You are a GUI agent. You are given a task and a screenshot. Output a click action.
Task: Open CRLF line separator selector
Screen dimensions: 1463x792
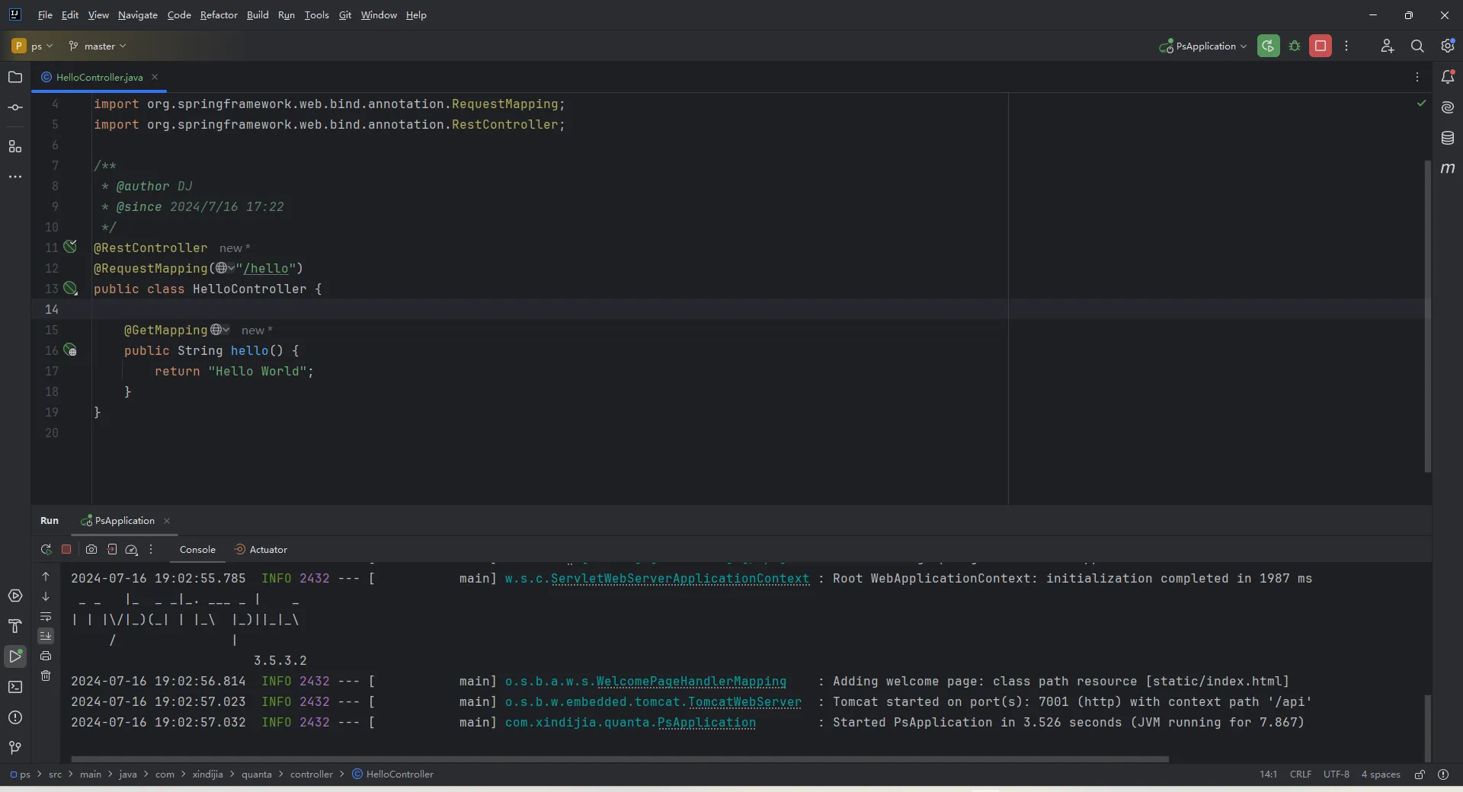pos(1301,774)
